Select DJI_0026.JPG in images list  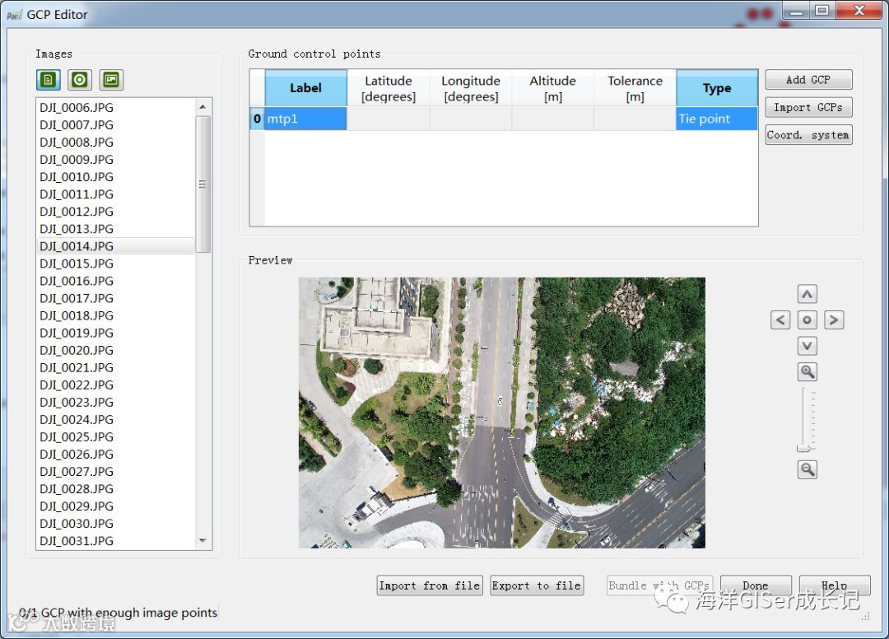coord(116,455)
